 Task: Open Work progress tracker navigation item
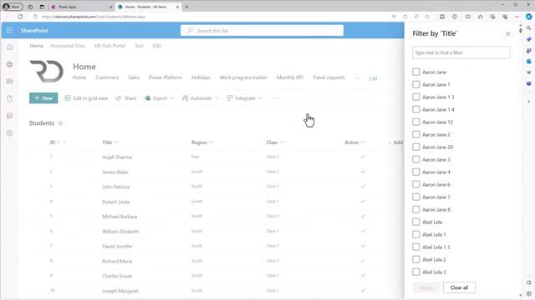pyautogui.click(x=243, y=77)
